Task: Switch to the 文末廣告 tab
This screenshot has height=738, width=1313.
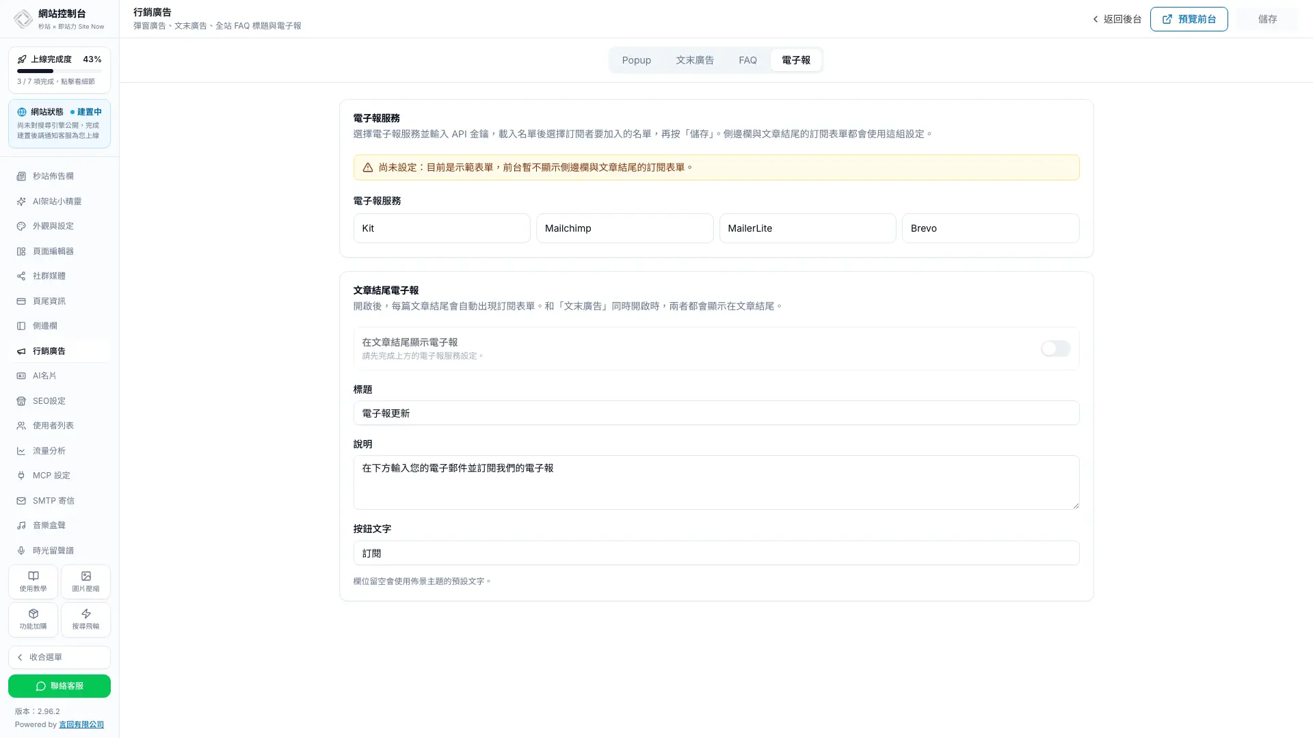Action: 695,60
